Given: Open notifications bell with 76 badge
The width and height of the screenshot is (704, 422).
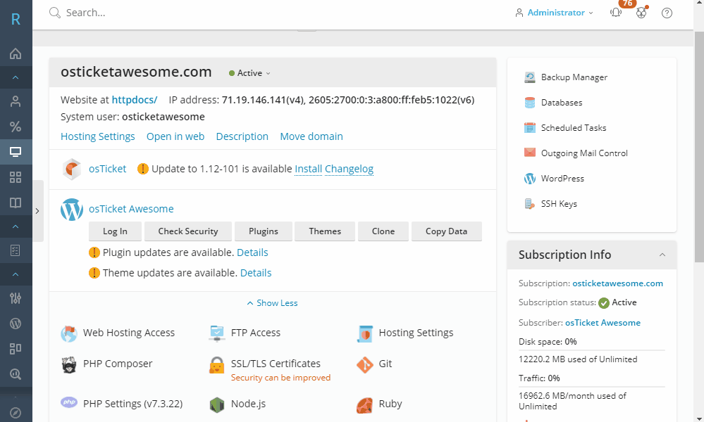Looking at the screenshot, I should click(616, 13).
